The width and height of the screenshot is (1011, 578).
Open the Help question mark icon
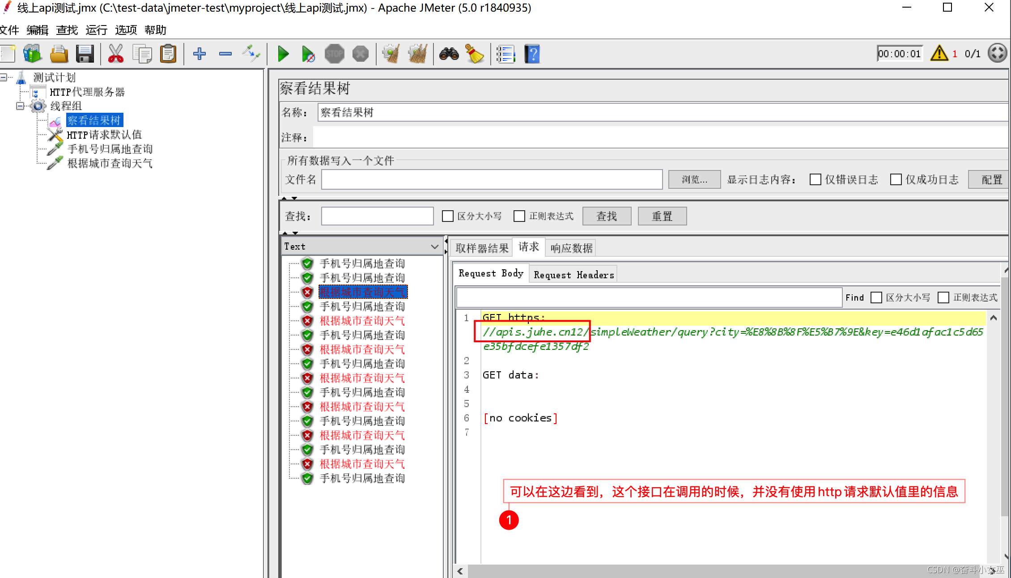pyautogui.click(x=532, y=54)
